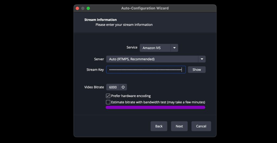Click the Video Bitrate value field
277x143 pixels.
tap(113, 87)
